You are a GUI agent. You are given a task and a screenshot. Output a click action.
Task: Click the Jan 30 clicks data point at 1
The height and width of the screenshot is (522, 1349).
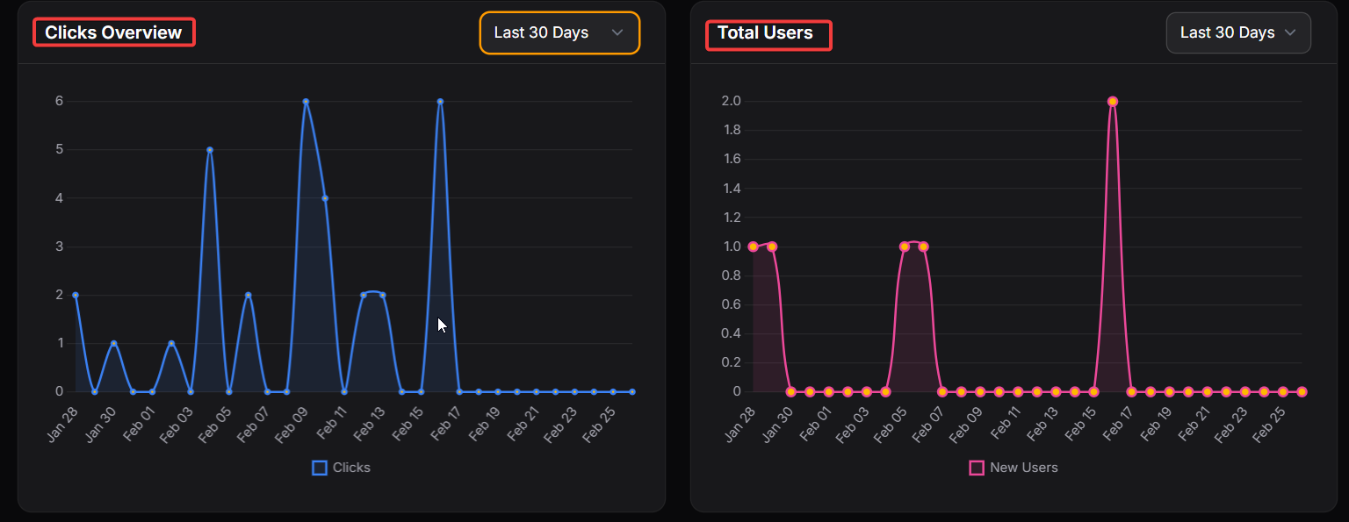click(114, 343)
